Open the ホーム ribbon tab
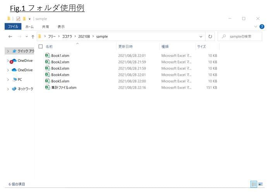The height and width of the screenshot is (196, 271). click(x=29, y=27)
